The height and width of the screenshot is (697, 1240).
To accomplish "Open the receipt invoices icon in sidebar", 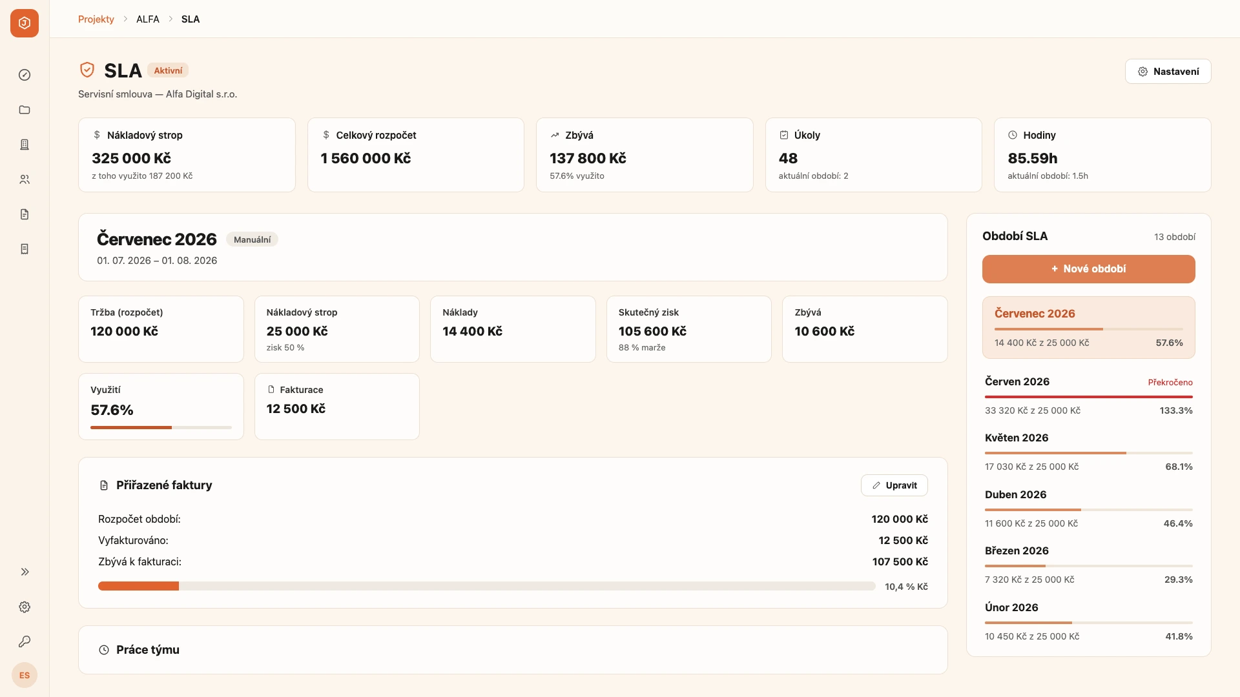I will [x=25, y=249].
